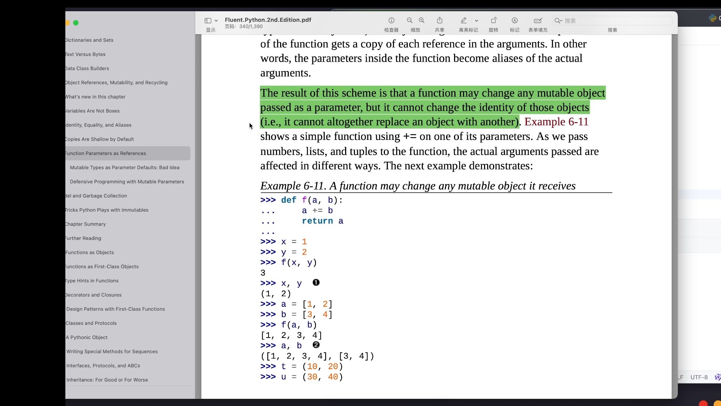Select Function Parameters as References entry
The width and height of the screenshot is (721, 406).
click(x=128, y=153)
